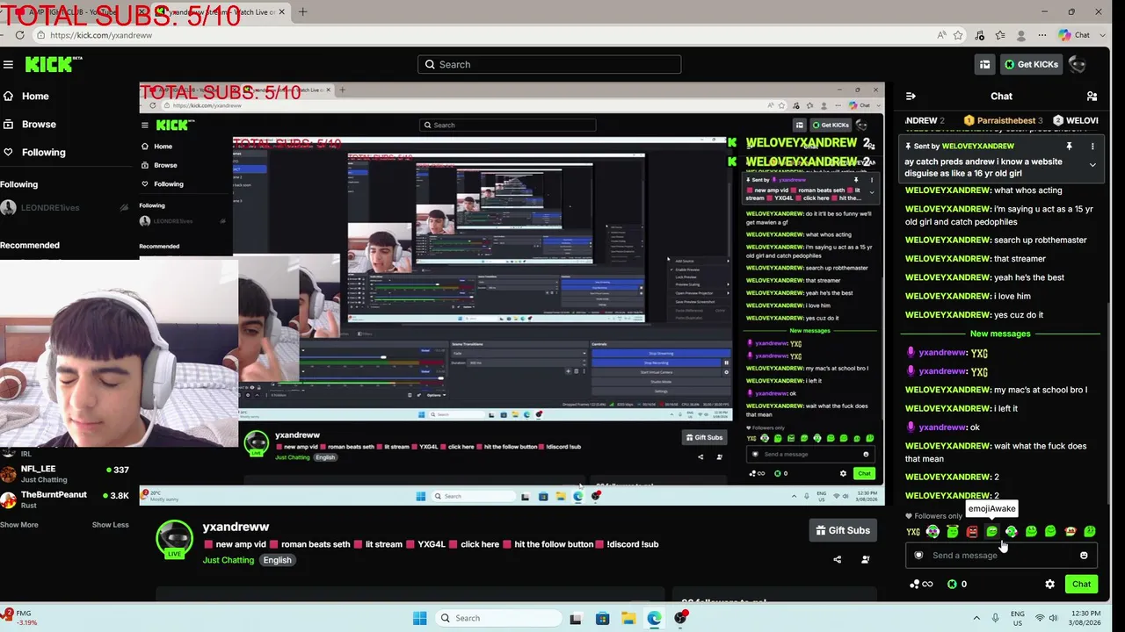Insert the green headphones emote
Screen dimensions: 1125x632
pos(933,532)
